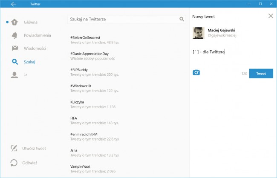Click the Odśwież refresh arrow icon
The width and height of the screenshot is (277, 178).
[14, 163]
